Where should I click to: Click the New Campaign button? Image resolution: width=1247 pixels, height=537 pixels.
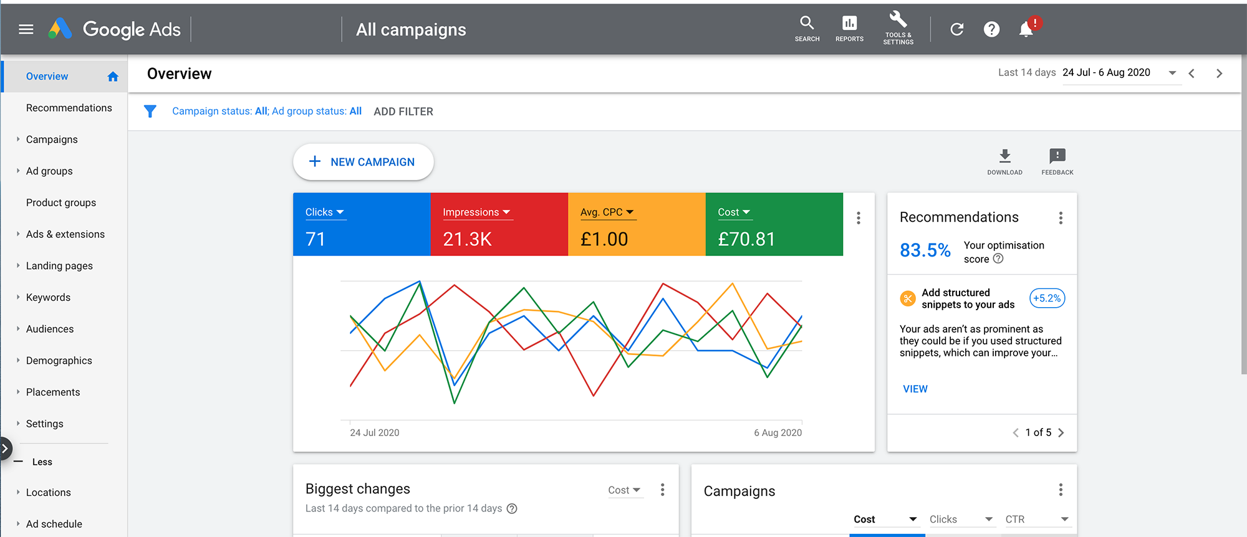[363, 162]
